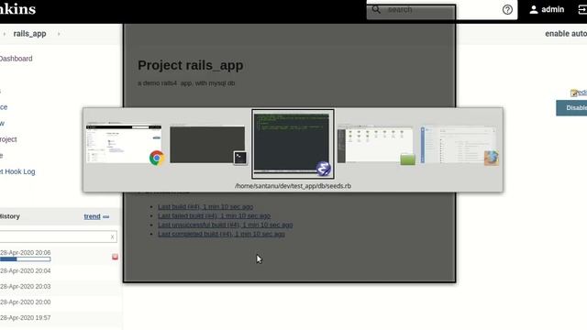Select the rightmost window thumbnail in switcher
The height and width of the screenshot is (330, 587).
coord(459,145)
